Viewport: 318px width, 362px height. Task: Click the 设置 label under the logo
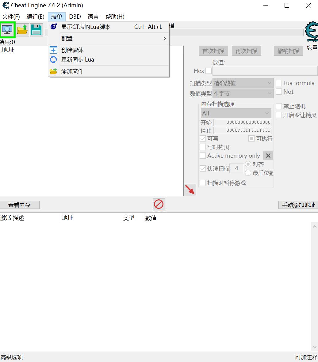click(312, 47)
